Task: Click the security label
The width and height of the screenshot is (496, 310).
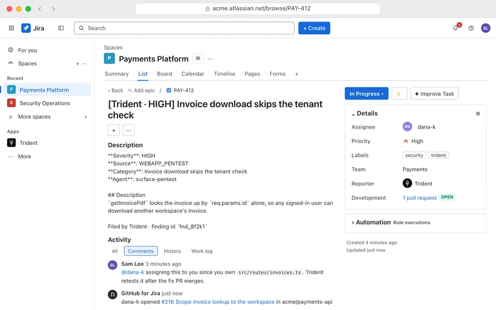Action: [x=414, y=156]
